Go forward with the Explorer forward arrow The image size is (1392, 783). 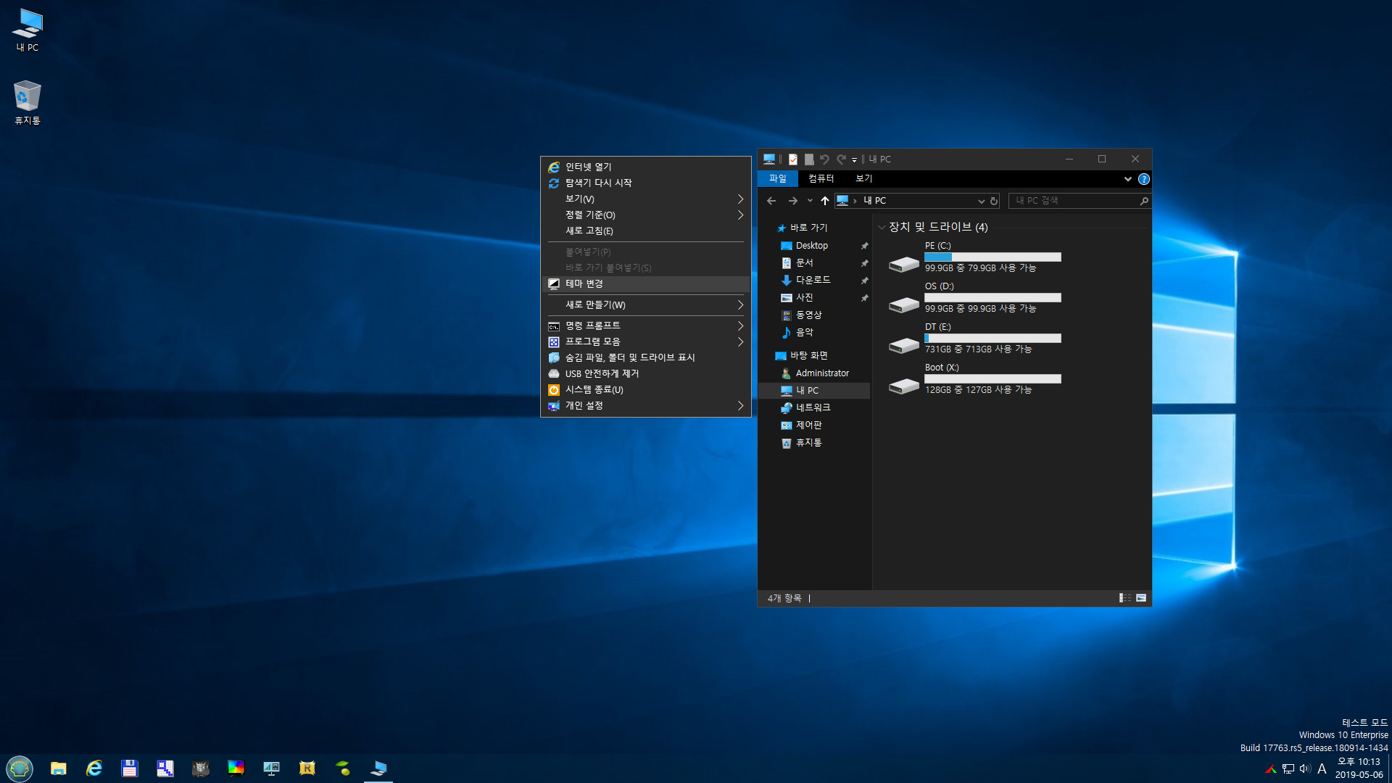tap(793, 201)
